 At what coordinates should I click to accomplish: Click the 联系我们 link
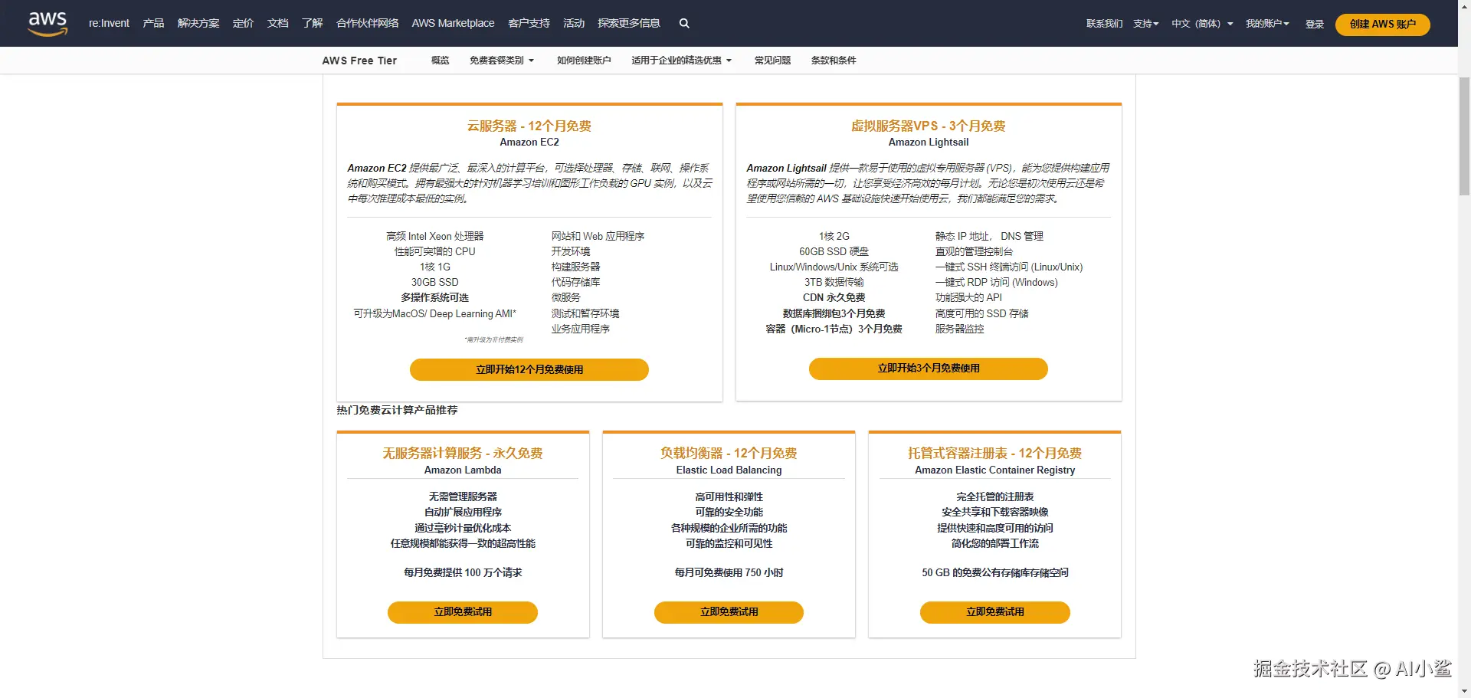click(x=1104, y=24)
